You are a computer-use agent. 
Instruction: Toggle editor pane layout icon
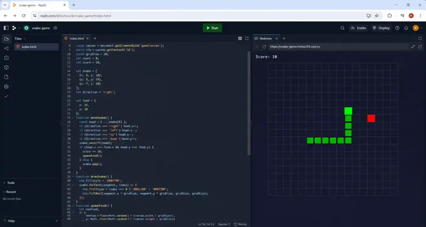click(240, 39)
